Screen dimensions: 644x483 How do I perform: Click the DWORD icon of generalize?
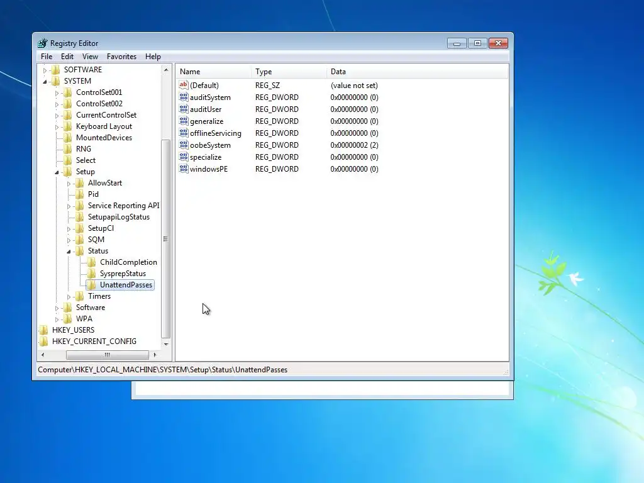click(x=183, y=121)
